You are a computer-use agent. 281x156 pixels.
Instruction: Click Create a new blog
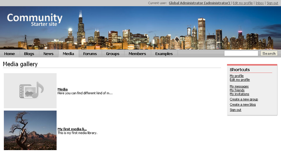pos(242,105)
